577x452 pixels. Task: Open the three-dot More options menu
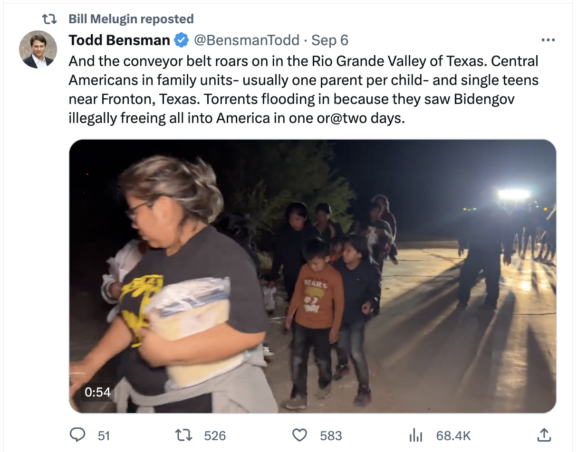(548, 40)
